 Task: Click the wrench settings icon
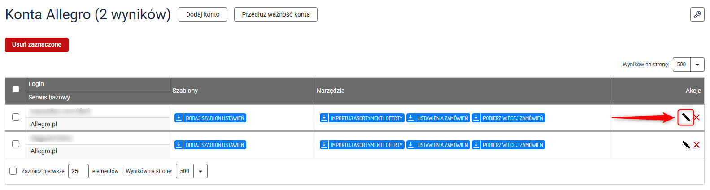(697, 14)
